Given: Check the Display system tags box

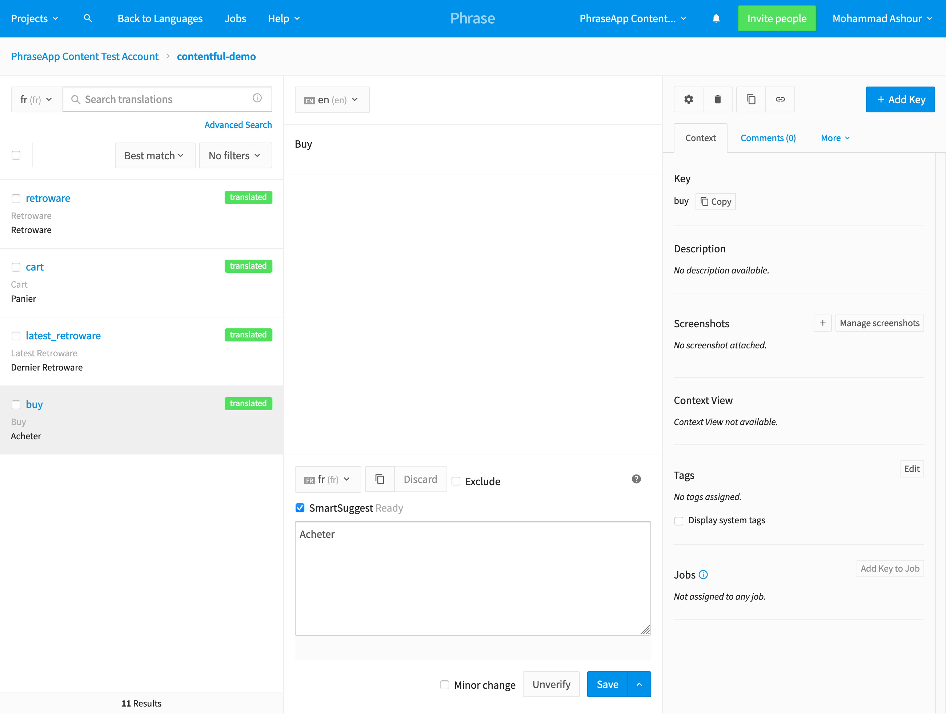Looking at the screenshot, I should 679,521.
